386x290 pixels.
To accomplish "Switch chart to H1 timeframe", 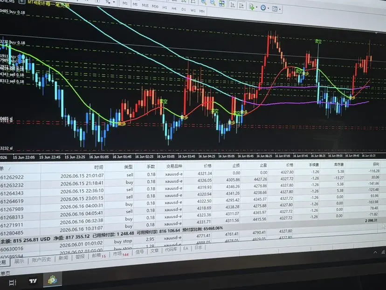I will (x=165, y=7).
